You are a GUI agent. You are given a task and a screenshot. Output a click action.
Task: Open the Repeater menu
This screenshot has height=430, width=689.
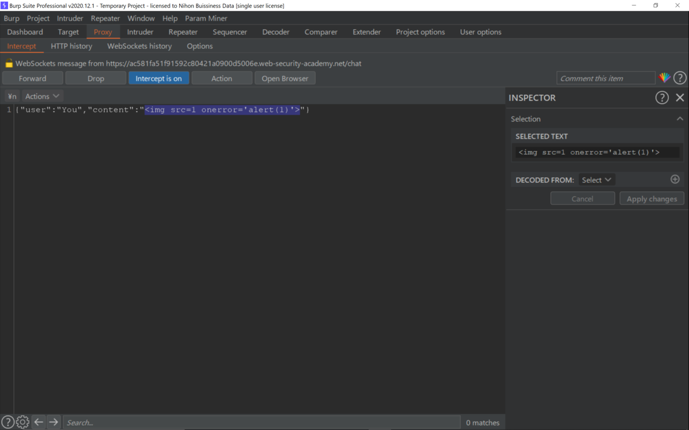click(x=106, y=18)
